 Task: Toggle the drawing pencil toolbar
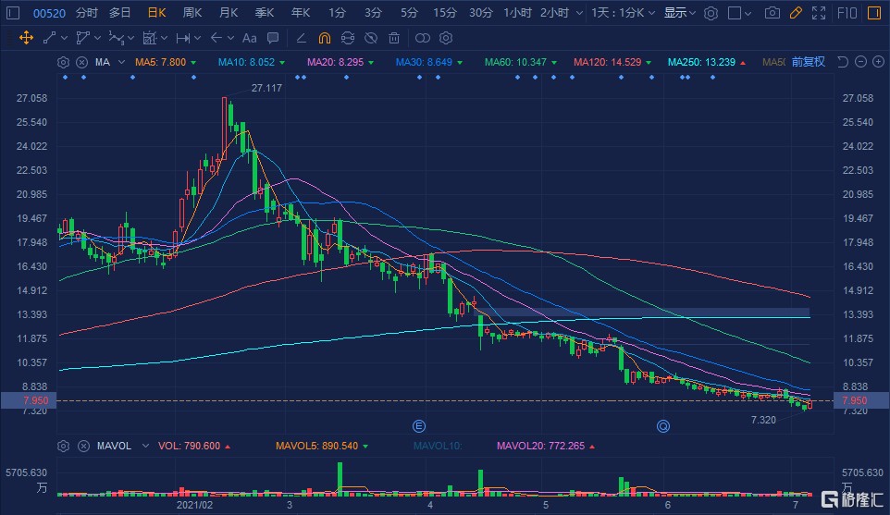point(796,13)
